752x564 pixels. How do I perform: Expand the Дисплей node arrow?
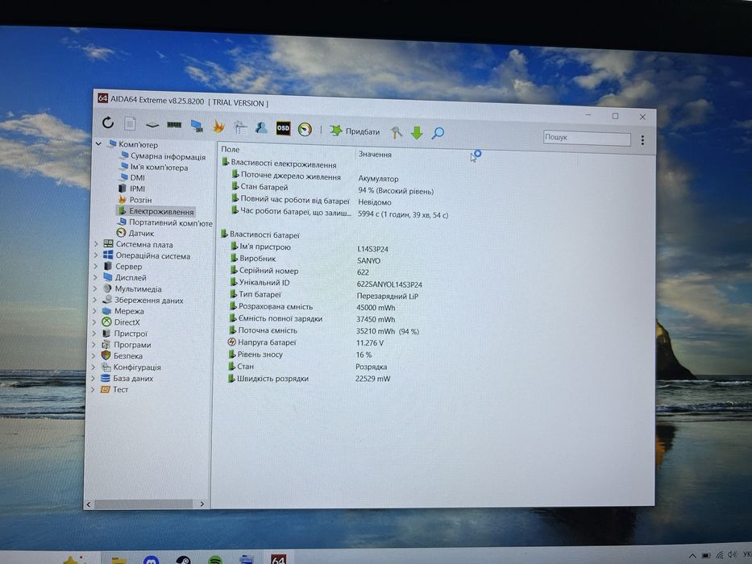94,277
